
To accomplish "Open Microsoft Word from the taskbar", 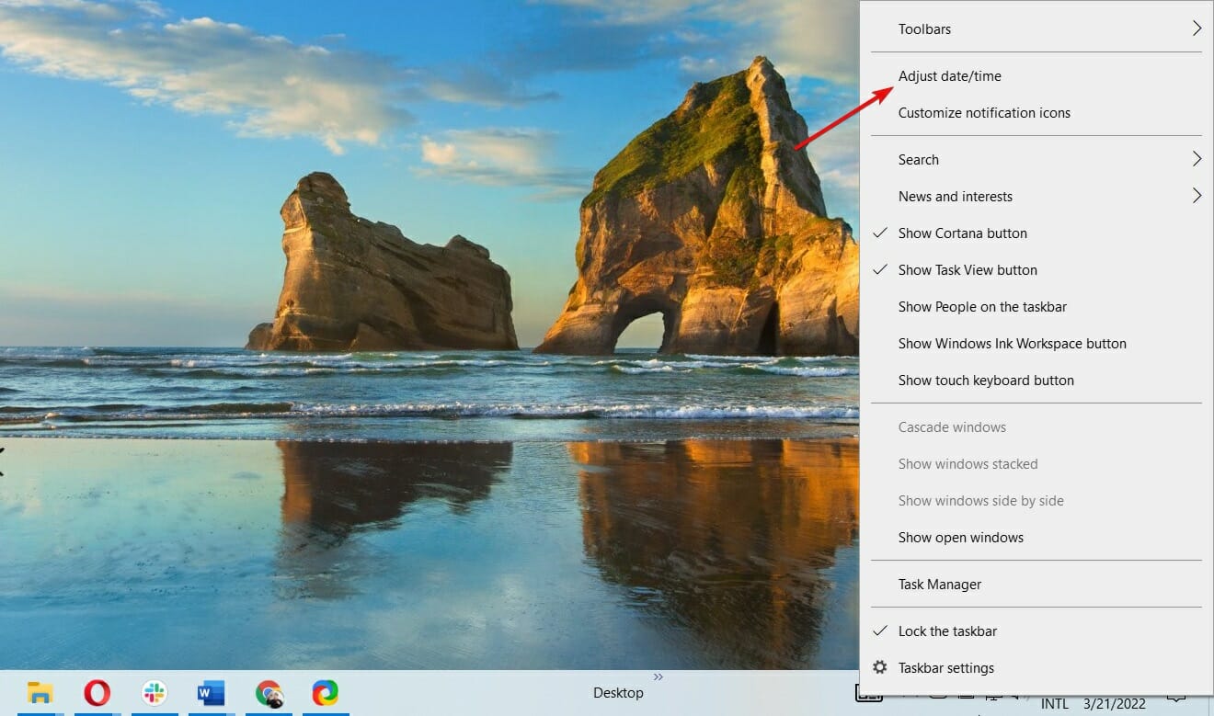I will pyautogui.click(x=211, y=693).
